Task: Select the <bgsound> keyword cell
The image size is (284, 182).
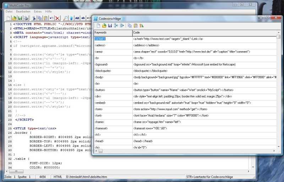Action: (113, 65)
